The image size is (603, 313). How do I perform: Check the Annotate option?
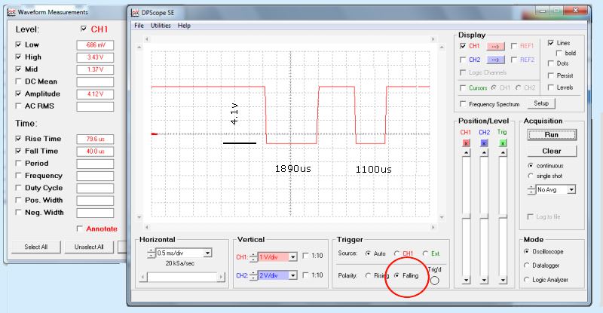80,229
